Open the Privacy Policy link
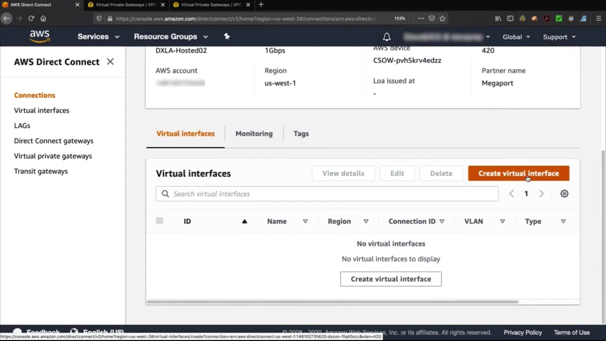This screenshot has height=341, width=606. [x=523, y=332]
